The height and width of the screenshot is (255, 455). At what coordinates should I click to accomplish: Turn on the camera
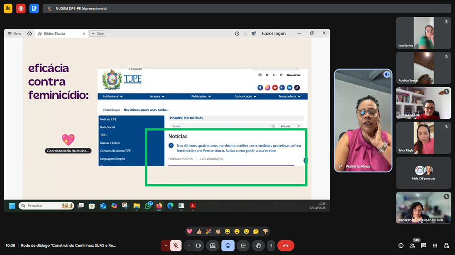(198, 245)
